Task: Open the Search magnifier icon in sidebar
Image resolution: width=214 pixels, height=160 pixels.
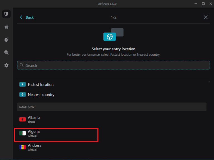Action: coord(6,53)
